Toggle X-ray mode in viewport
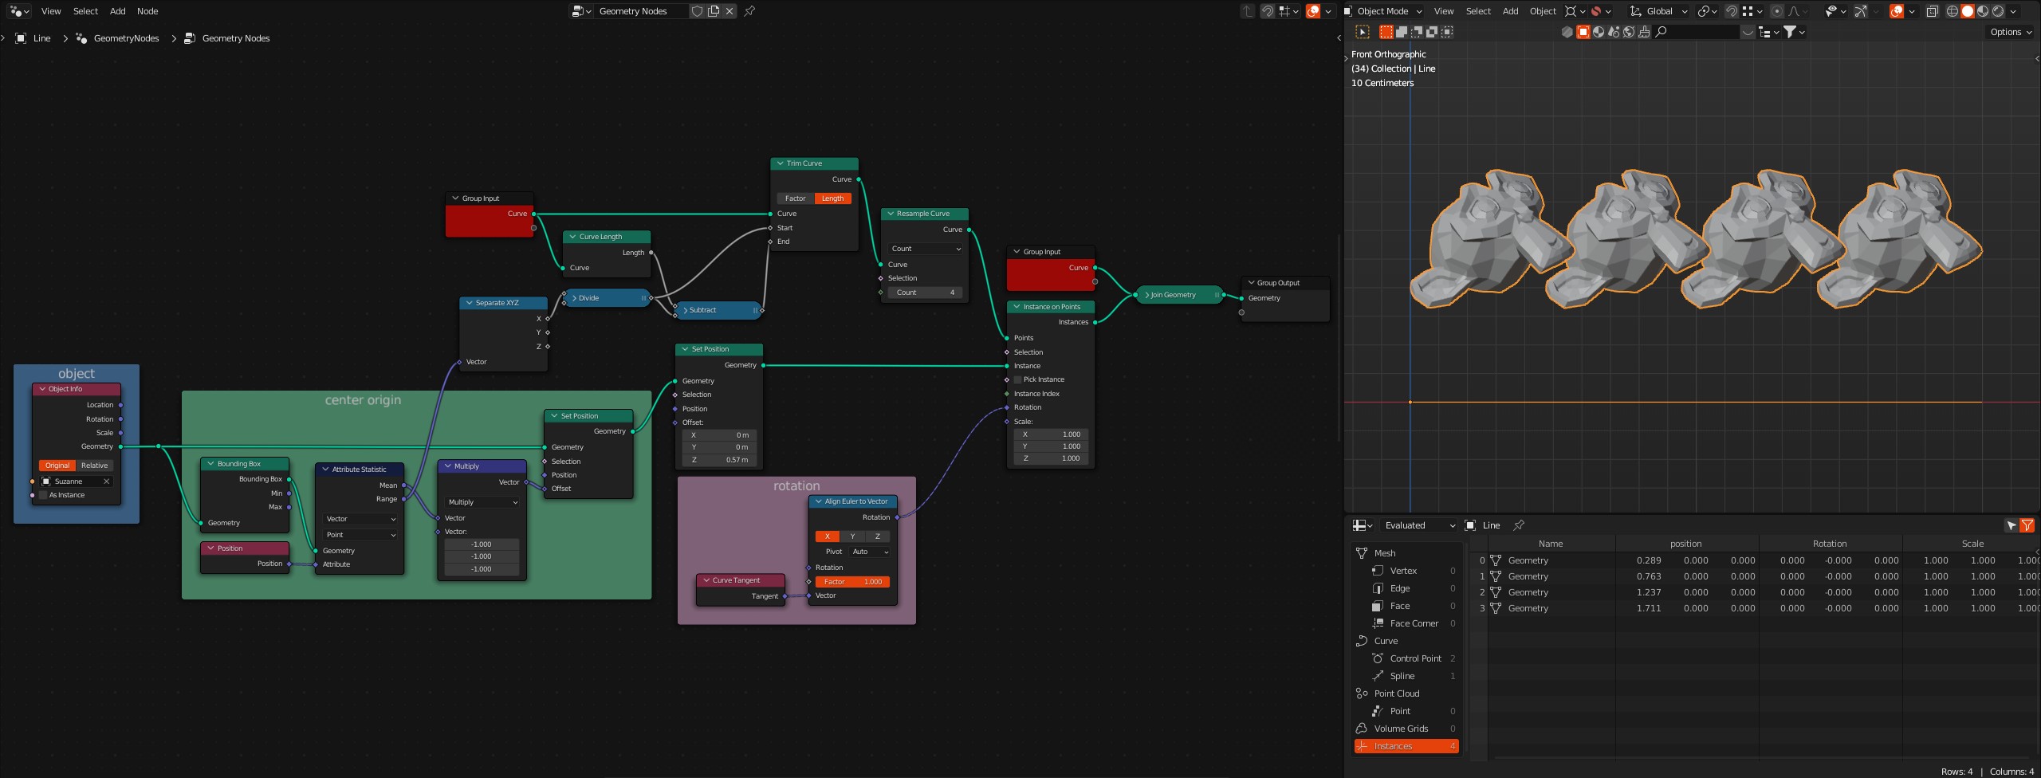 [1933, 11]
